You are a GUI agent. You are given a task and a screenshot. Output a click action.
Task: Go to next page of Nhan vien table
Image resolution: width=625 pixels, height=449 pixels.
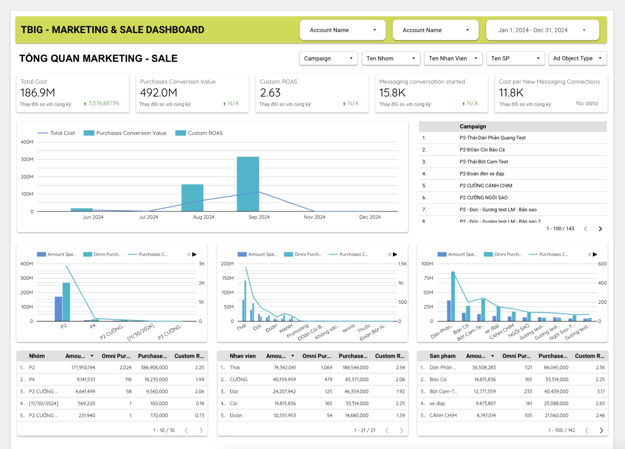pyautogui.click(x=401, y=430)
